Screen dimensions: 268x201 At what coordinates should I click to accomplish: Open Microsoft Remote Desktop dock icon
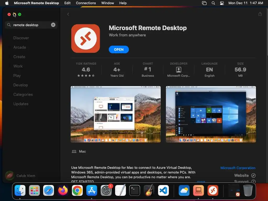(213, 190)
